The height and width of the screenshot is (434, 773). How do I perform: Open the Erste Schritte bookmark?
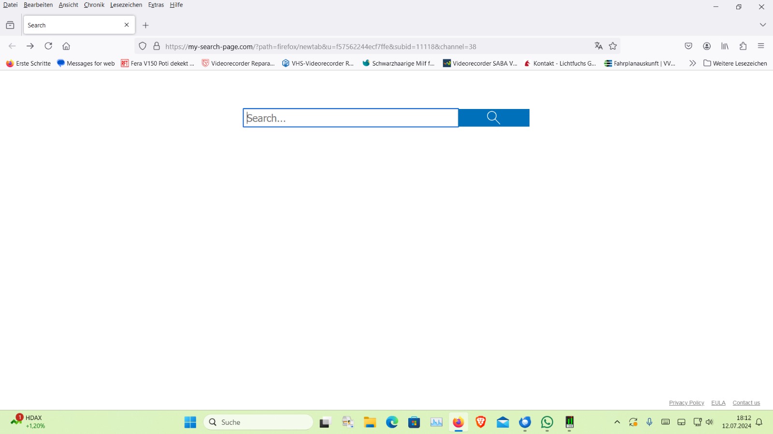(29, 63)
